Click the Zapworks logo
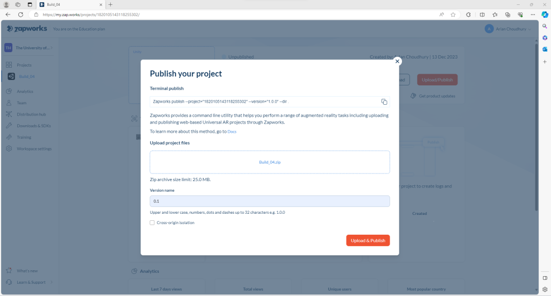The width and height of the screenshot is (551, 296). tap(27, 28)
